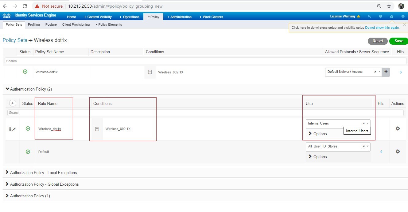408x212 pixels.
Task: Add a new authentication rule with plus icon
Action: [x=13, y=103]
